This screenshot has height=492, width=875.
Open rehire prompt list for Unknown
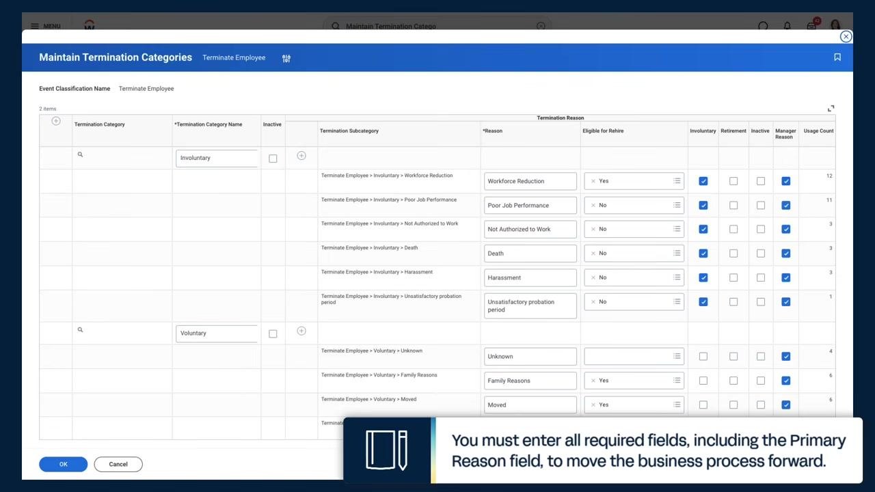677,356
